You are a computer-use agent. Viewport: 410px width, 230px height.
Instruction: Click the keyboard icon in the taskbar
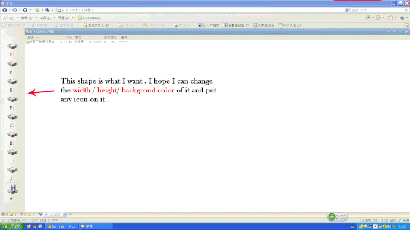[x=352, y=226]
